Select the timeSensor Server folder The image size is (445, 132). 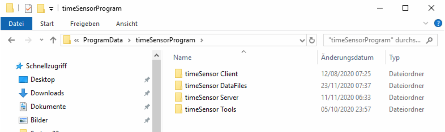click(211, 98)
